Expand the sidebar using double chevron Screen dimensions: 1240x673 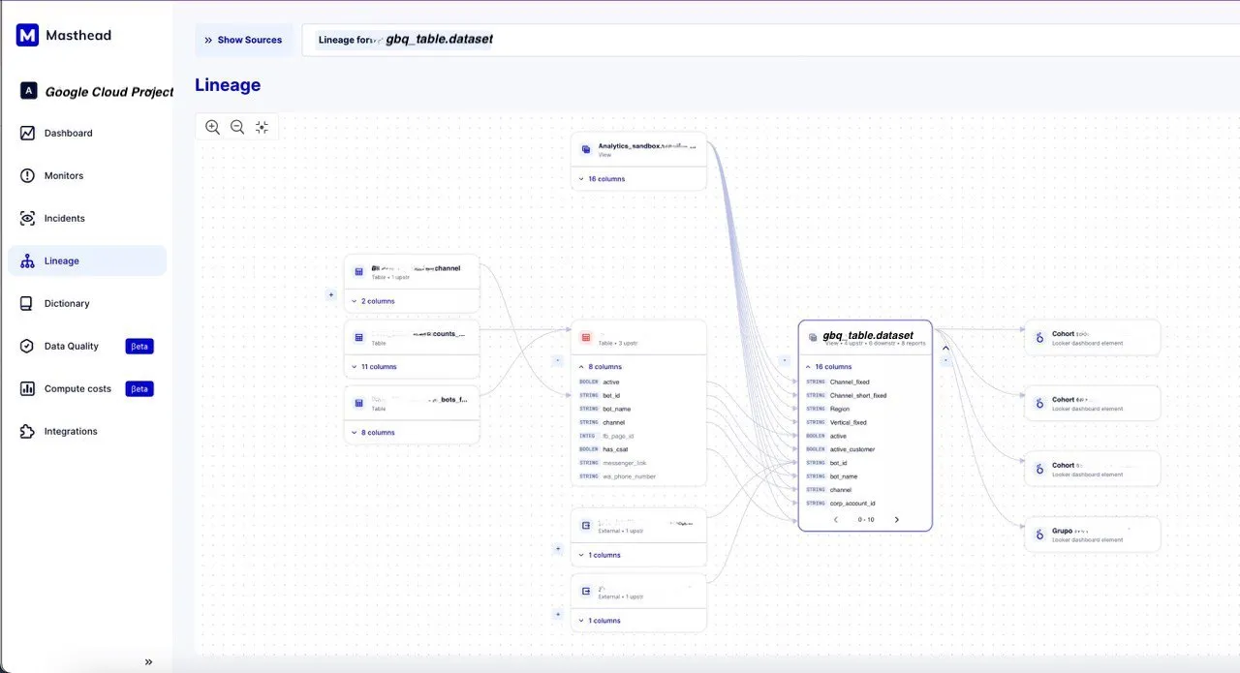coord(148,662)
